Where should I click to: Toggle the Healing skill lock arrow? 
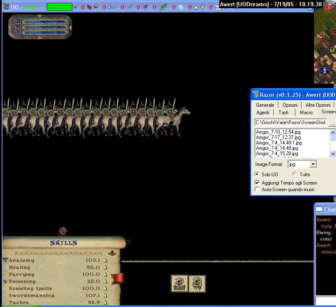tap(105, 267)
